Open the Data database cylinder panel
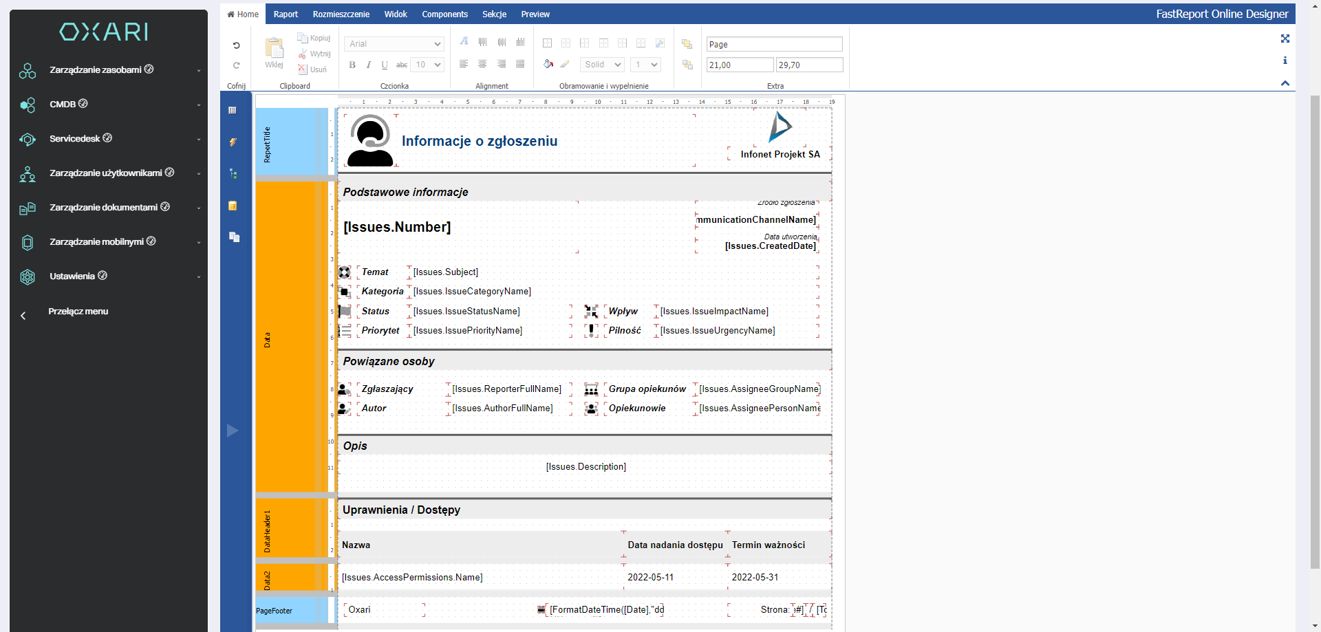Screen dimensions: 1321x632 pyautogui.click(x=233, y=206)
